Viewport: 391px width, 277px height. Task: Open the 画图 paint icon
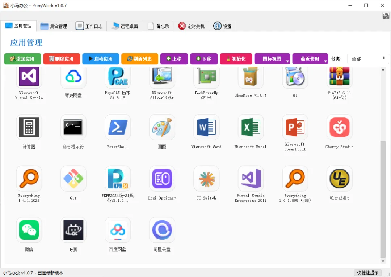coord(162,127)
